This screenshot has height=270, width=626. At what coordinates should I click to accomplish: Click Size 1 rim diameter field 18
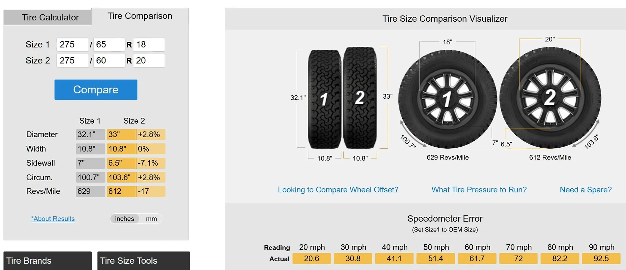149,45
